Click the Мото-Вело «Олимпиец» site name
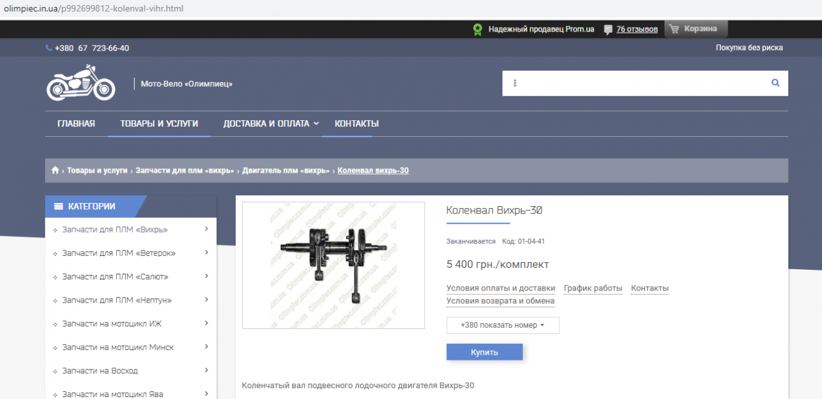This screenshot has width=822, height=399. coord(187,84)
